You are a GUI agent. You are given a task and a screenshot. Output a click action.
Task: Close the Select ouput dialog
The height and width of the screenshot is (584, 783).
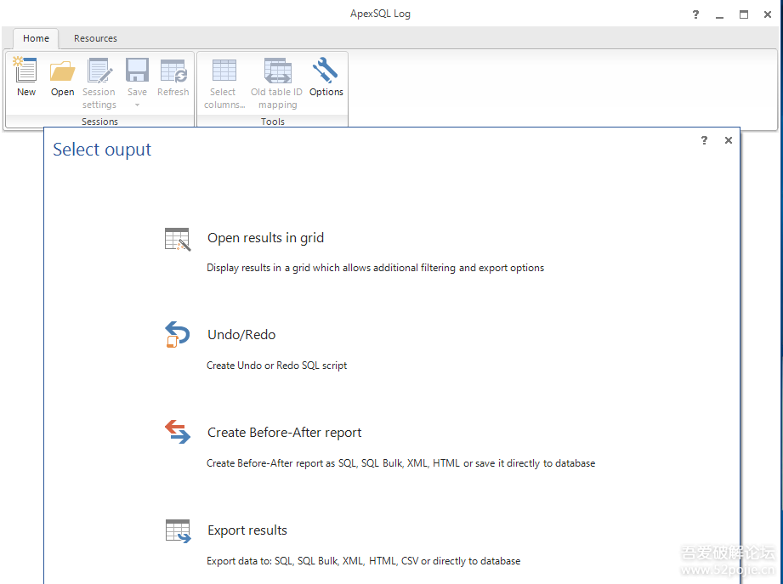(x=729, y=140)
